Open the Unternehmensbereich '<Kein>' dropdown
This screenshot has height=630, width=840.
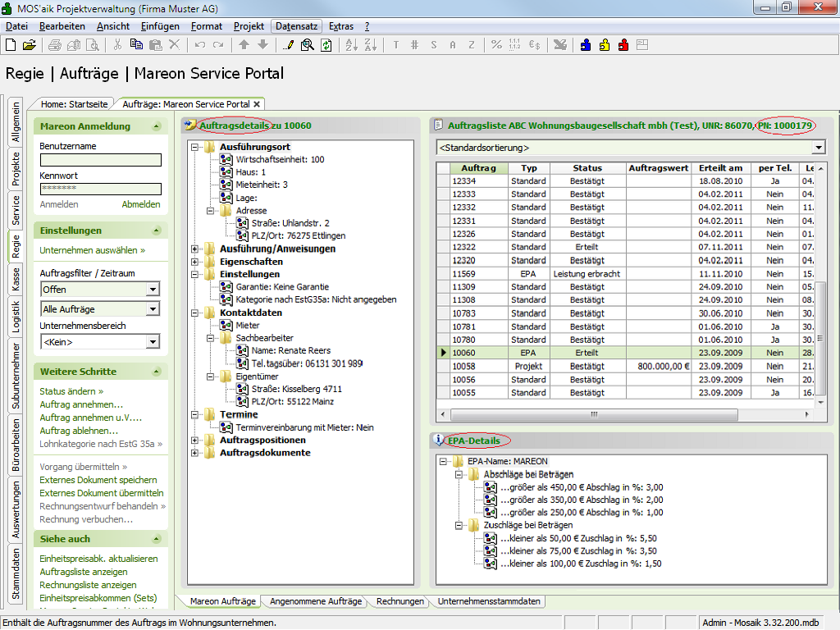(153, 342)
